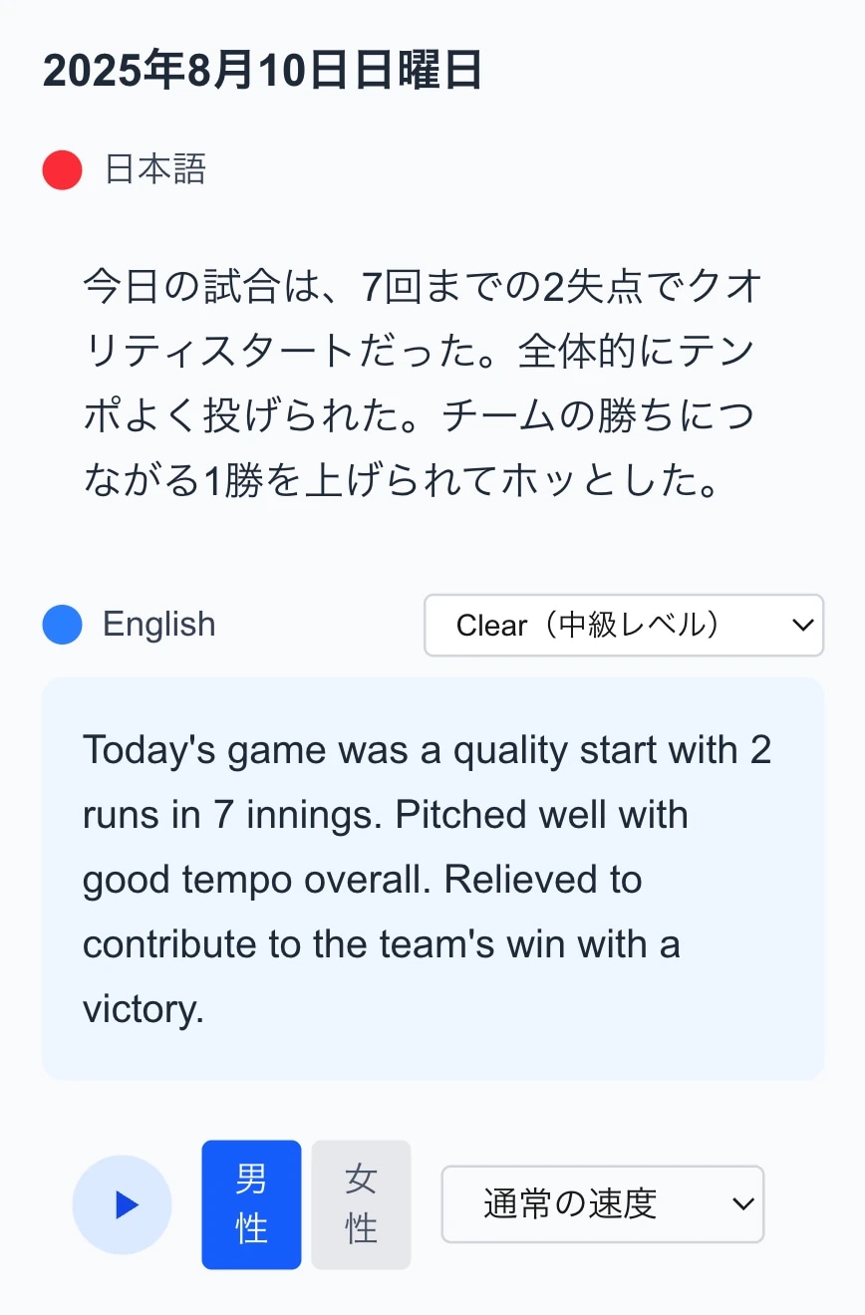Click the word "victory." in the translation
Image resolution: width=865 pixels, height=1315 pixels.
pos(144,1009)
